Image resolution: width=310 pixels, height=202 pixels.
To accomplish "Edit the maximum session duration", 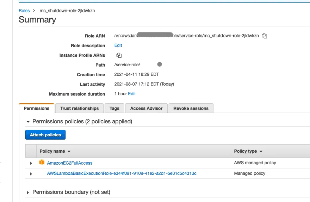I will click(132, 94).
